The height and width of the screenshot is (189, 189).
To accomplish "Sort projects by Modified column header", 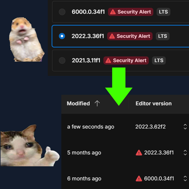I will (x=78, y=103).
